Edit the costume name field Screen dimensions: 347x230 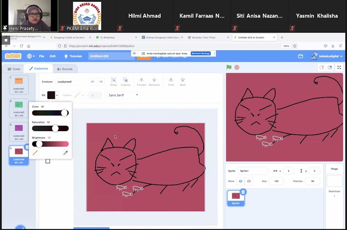[70, 82]
